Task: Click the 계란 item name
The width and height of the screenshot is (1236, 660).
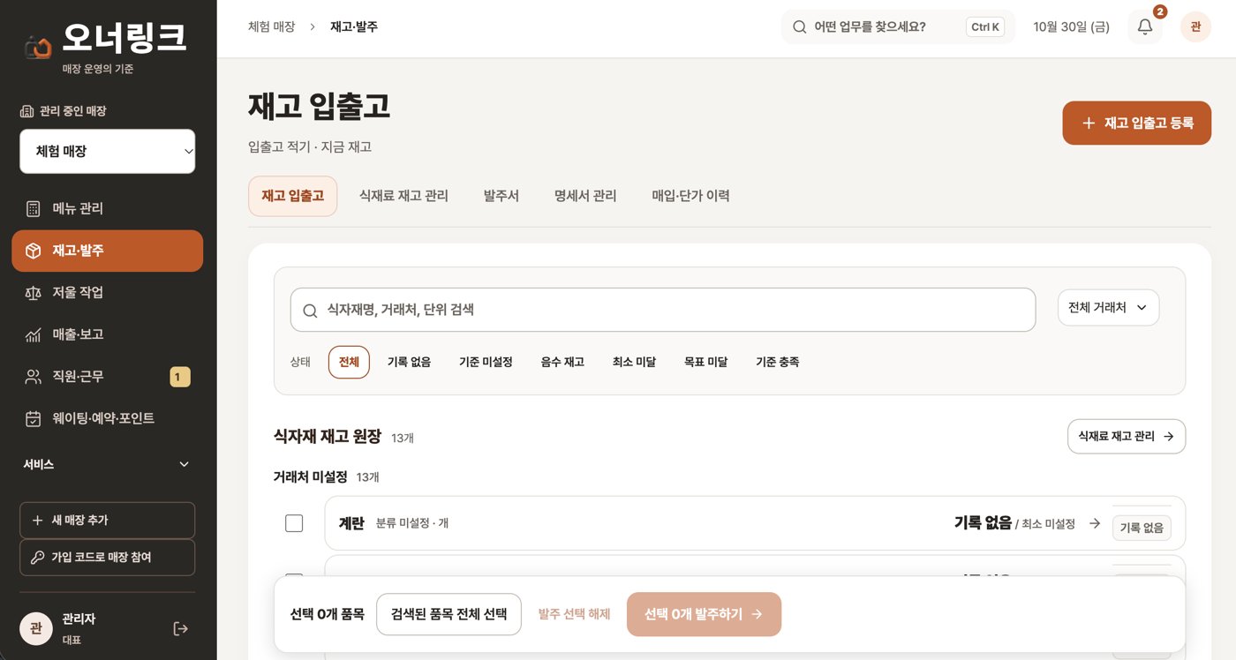Action: [x=351, y=523]
